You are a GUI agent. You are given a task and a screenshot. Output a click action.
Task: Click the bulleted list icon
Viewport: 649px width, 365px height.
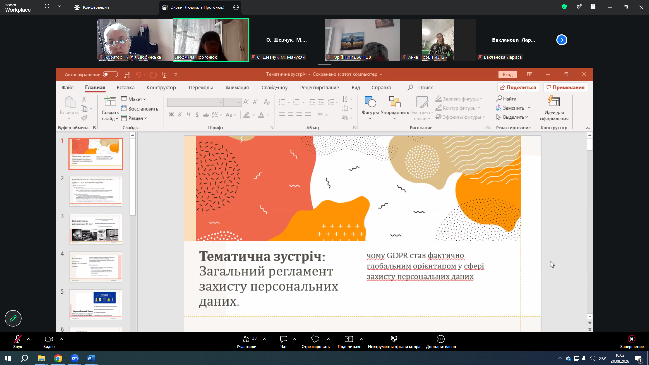[282, 102]
